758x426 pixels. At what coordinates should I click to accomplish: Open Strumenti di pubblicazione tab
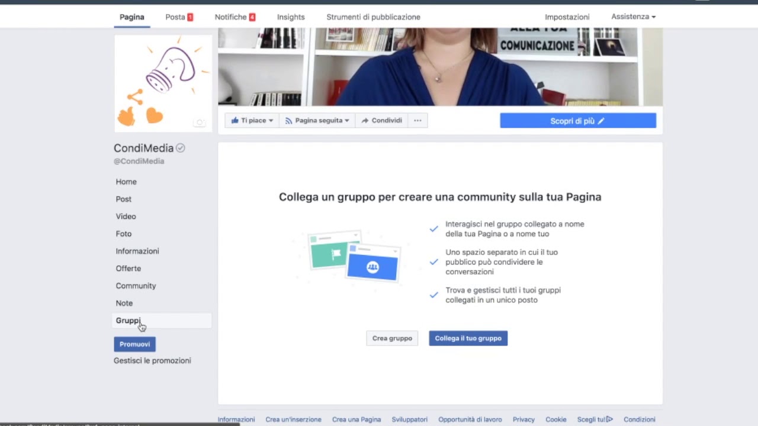[x=373, y=17]
